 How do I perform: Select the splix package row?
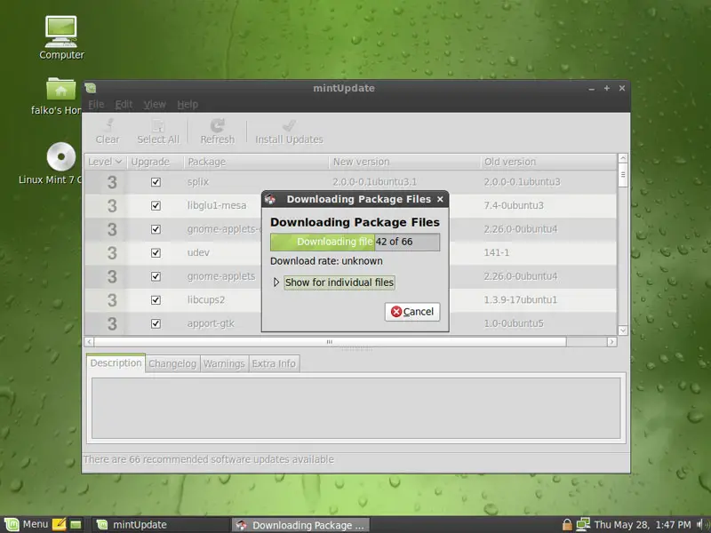(350, 182)
